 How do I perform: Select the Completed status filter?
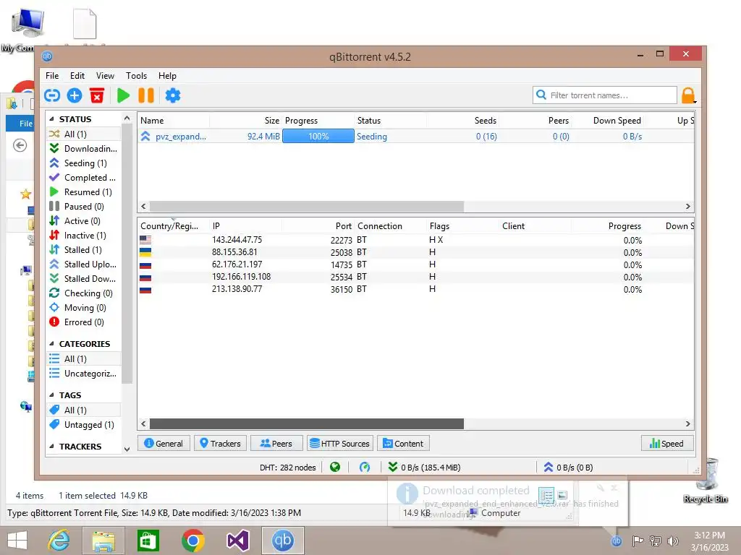(x=84, y=178)
